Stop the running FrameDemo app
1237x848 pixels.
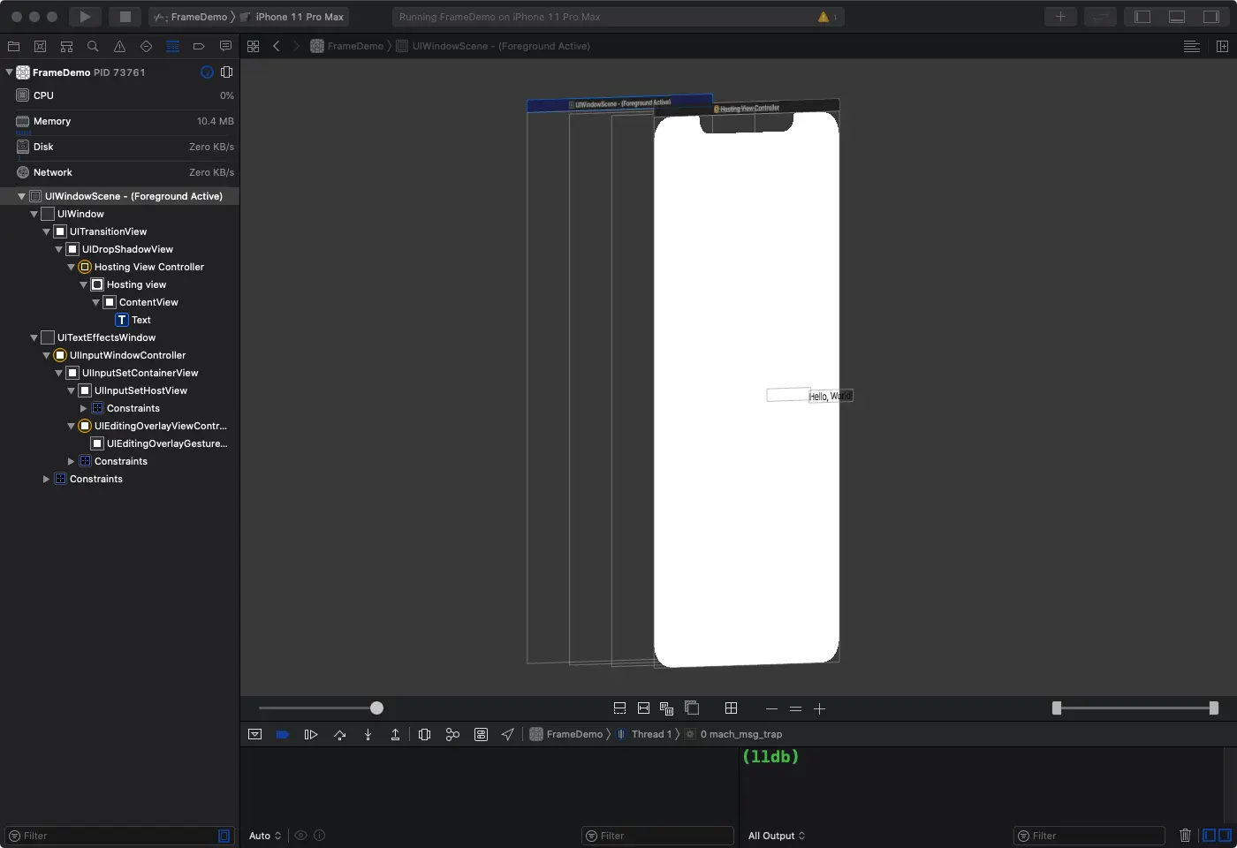(x=125, y=17)
